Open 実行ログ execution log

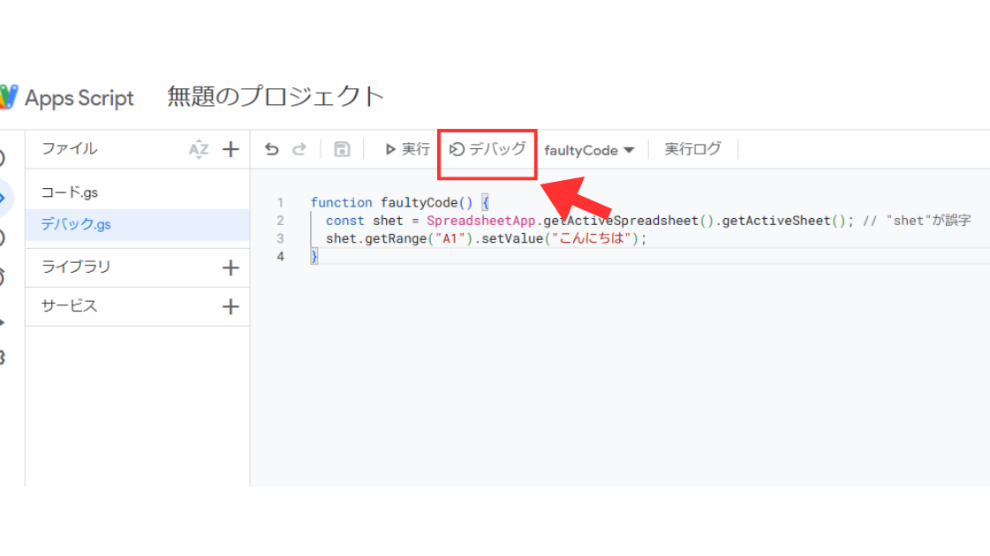point(692,149)
